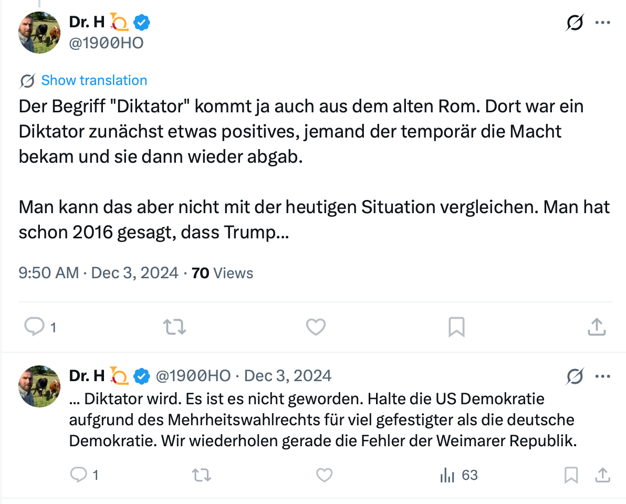The image size is (626, 504).
Task: Click the Dec 3, 2024 reply timestamp
Action: [288, 376]
